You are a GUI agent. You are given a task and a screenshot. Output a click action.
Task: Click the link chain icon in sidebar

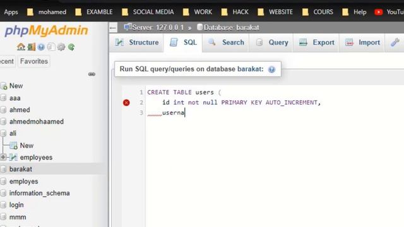pyautogui.click(x=92, y=74)
